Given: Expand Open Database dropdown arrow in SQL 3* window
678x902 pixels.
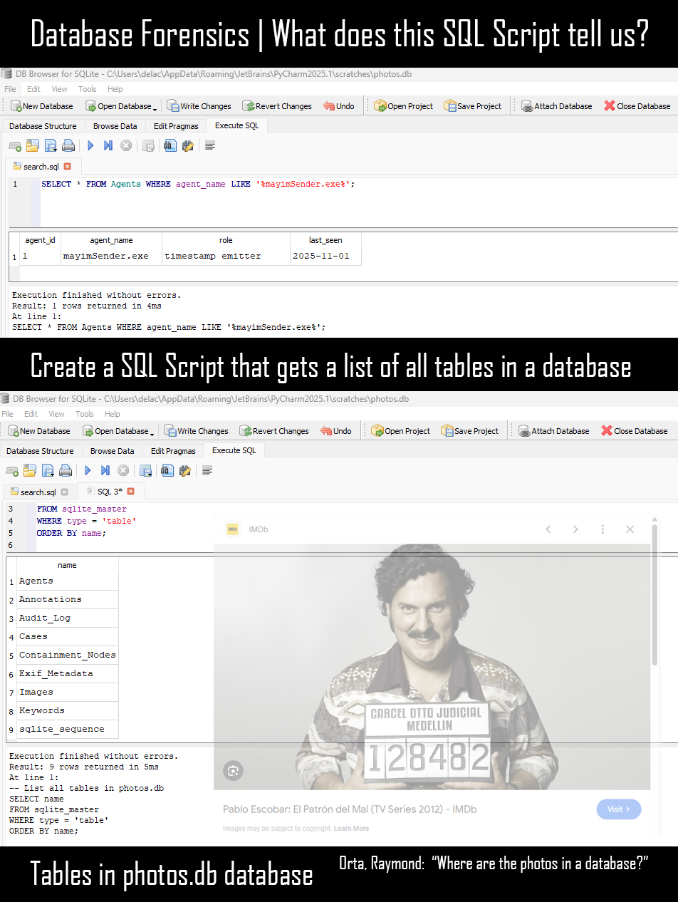Looking at the screenshot, I should coord(152,432).
